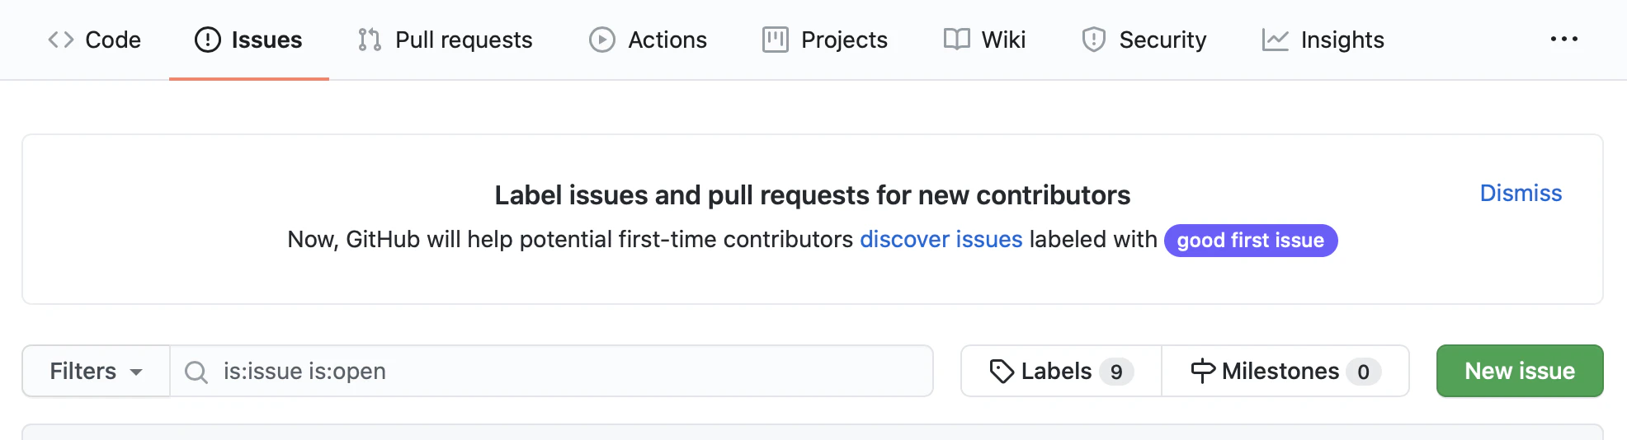Click the search magnifier icon
Viewport: 1627px width, 440px height.
[x=196, y=372]
